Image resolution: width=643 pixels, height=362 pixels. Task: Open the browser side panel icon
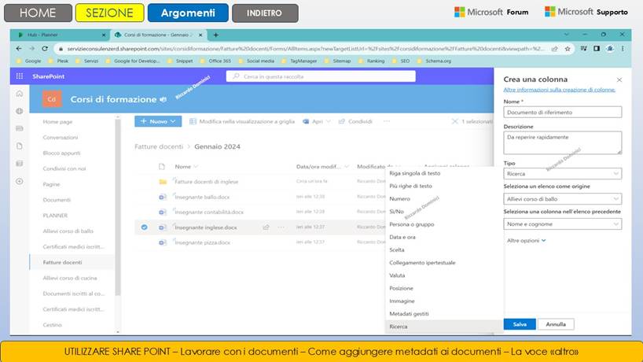pyautogui.click(x=597, y=49)
